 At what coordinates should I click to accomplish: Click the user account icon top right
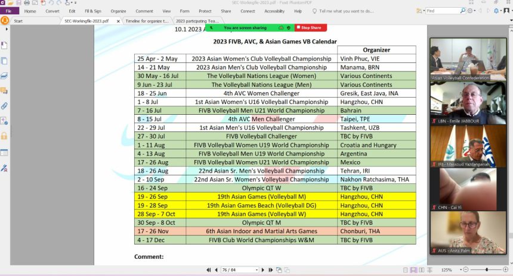click(x=506, y=11)
